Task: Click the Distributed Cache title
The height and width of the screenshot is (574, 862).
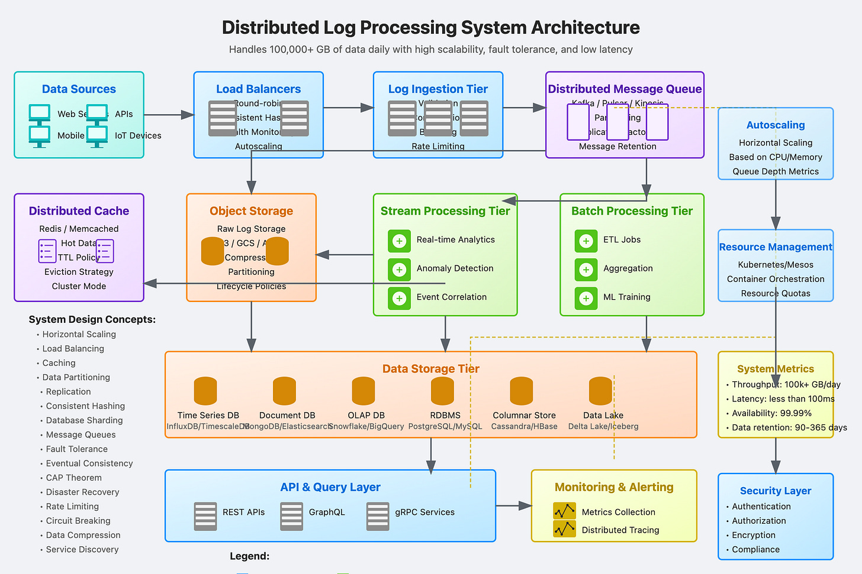Action: 79,211
